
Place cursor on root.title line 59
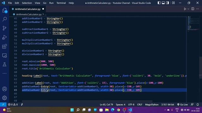click(47, 68)
